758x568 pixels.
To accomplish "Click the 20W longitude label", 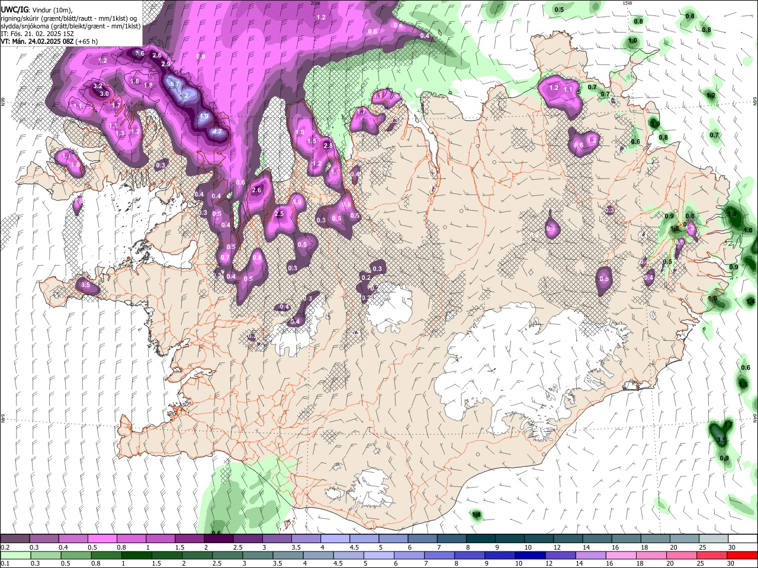I will pyautogui.click(x=315, y=3).
